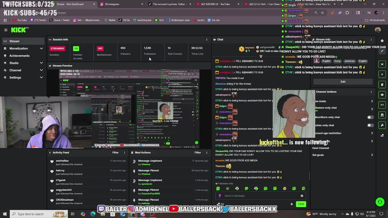Toggle the Partner Income ON badge
The height and width of the screenshot is (218, 388).
tap(76, 48)
